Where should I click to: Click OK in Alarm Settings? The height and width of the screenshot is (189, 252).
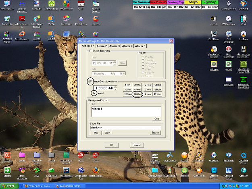click(112, 145)
